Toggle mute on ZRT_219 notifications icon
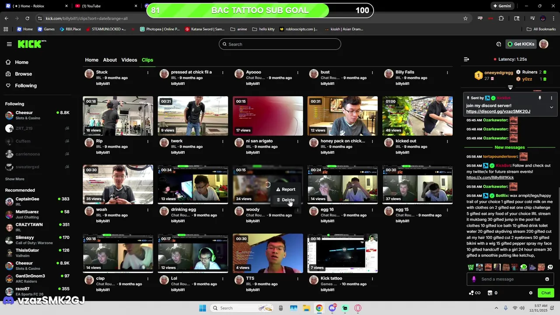This screenshot has width=560, height=315. point(67,128)
